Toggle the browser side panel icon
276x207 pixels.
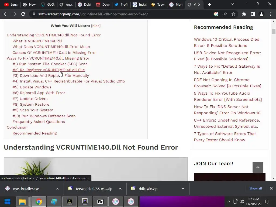(253, 14)
